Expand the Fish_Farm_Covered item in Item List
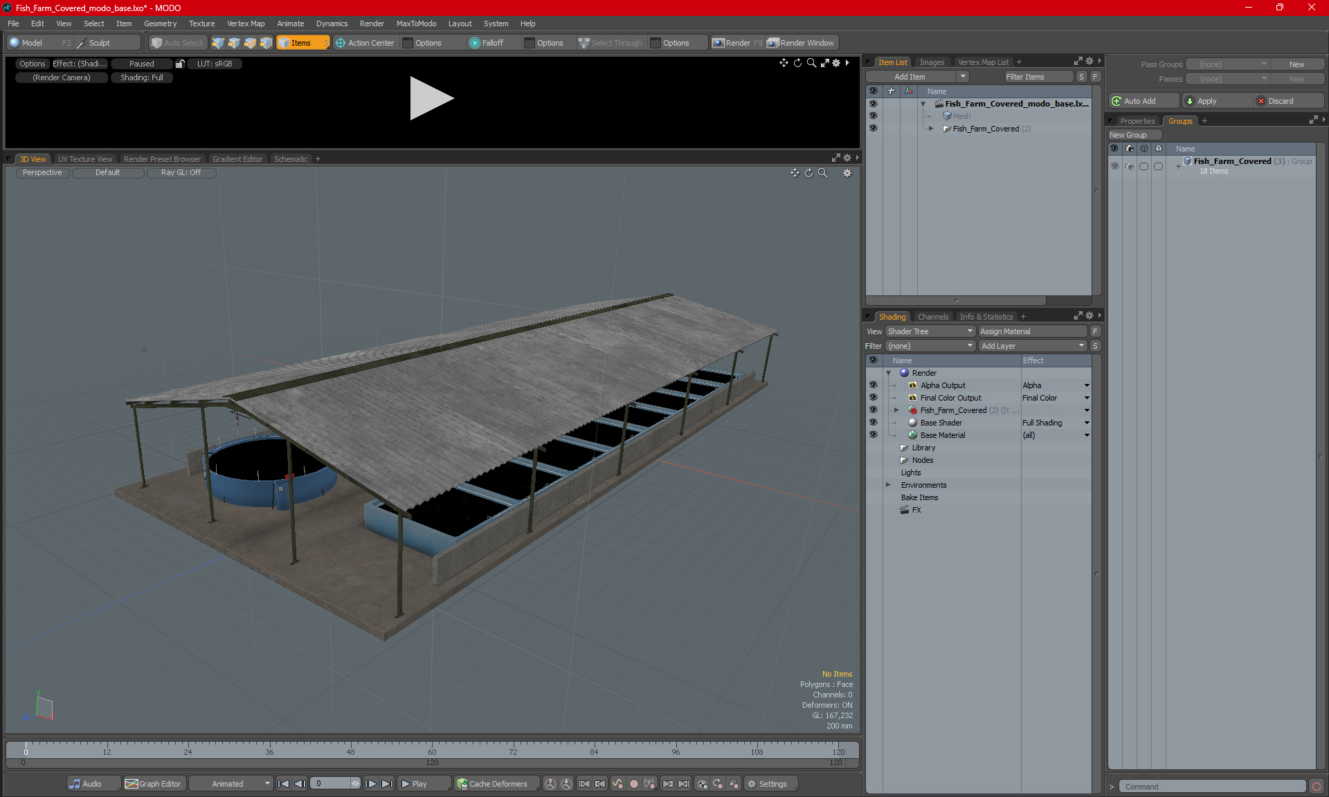 click(931, 129)
